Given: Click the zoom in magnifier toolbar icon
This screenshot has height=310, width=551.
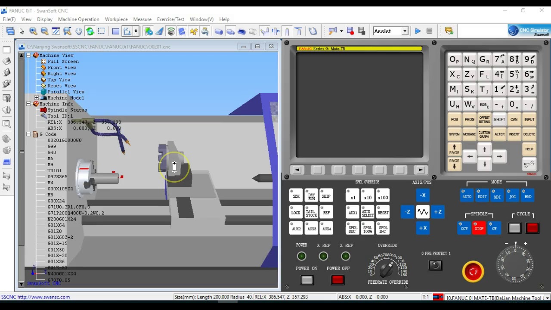Looking at the screenshot, I should 33,31.
